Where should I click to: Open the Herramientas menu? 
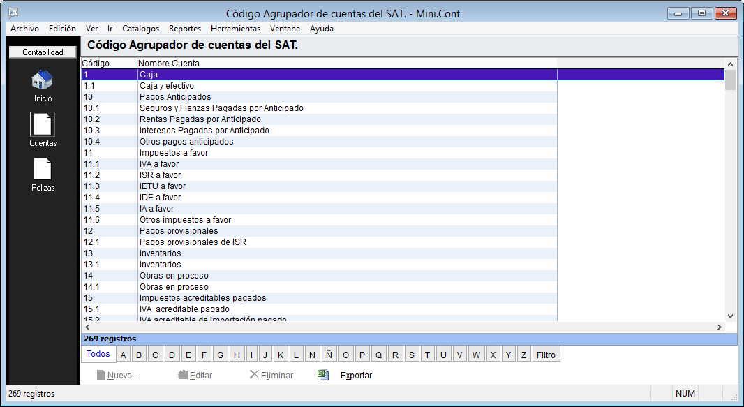235,29
